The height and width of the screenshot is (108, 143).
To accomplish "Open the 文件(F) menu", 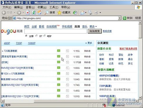I will point(7,7).
